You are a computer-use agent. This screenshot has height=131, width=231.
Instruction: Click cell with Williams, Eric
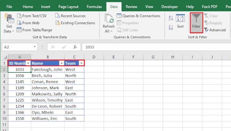pos(47,119)
